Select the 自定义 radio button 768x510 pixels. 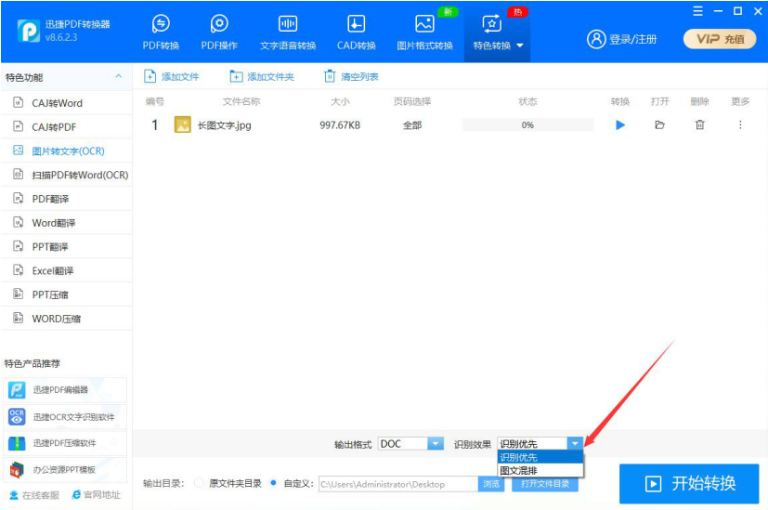[273, 483]
